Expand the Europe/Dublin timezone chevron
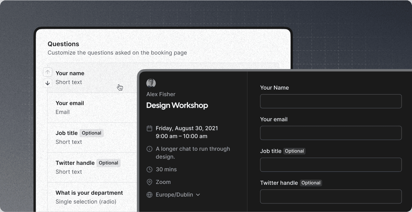Image resolution: width=412 pixels, height=212 pixels. [x=198, y=195]
